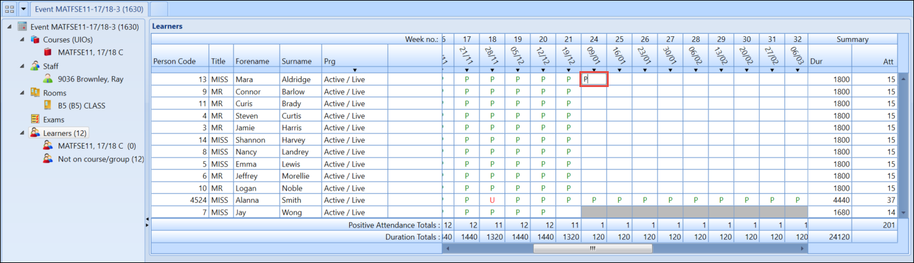Screen dimensions: 914x263
Task: Select the empty tab beside the Event tab
Action: click(x=159, y=9)
